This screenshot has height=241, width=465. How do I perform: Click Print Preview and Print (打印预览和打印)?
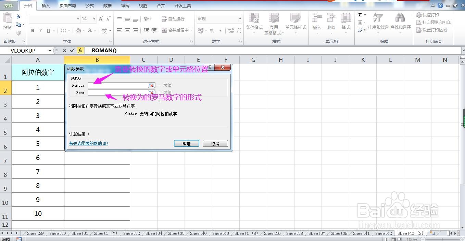click(434, 23)
